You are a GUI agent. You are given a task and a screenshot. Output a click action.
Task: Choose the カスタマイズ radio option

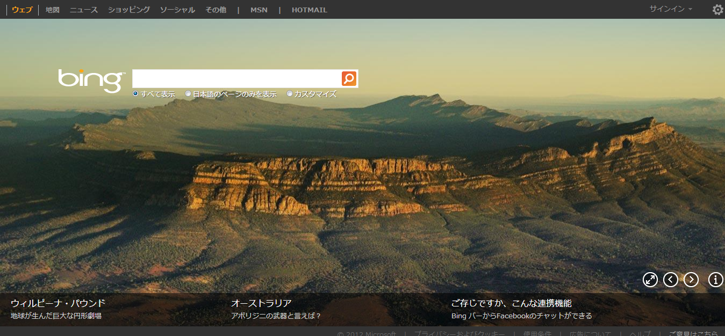(x=290, y=94)
